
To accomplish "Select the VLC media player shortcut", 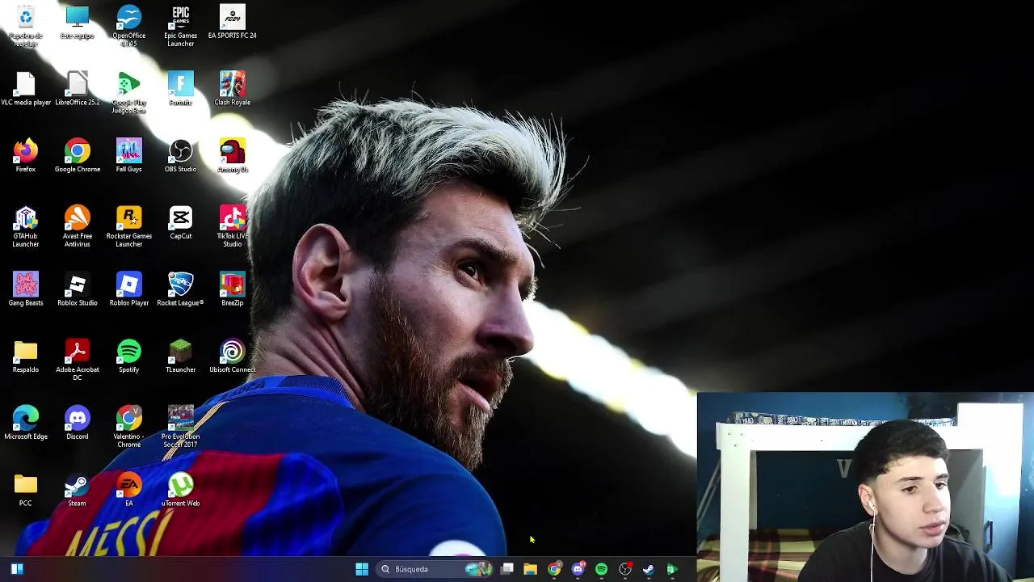I will [26, 89].
